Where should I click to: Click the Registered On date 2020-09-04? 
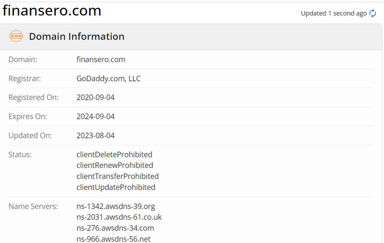pos(96,97)
